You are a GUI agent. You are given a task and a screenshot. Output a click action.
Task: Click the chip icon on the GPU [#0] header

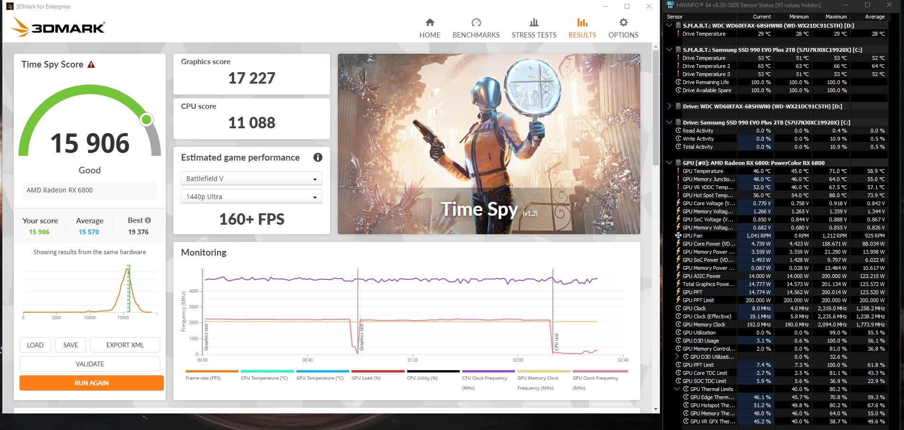coord(678,163)
